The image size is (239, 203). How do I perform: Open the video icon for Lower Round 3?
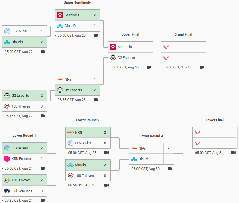170,169
